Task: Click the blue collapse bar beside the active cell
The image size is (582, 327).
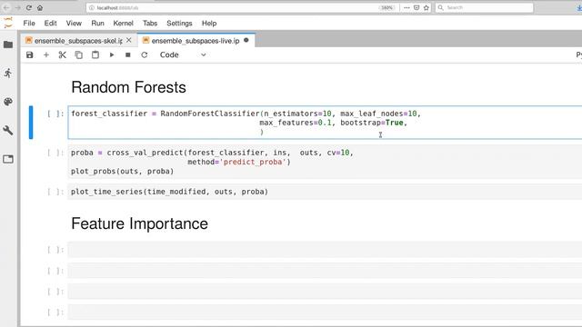Action: click(x=31, y=123)
